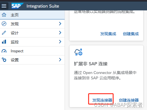The width and height of the screenshot is (147, 110).
Task: Expand the 监控 menu chevron
Action: [60, 42]
